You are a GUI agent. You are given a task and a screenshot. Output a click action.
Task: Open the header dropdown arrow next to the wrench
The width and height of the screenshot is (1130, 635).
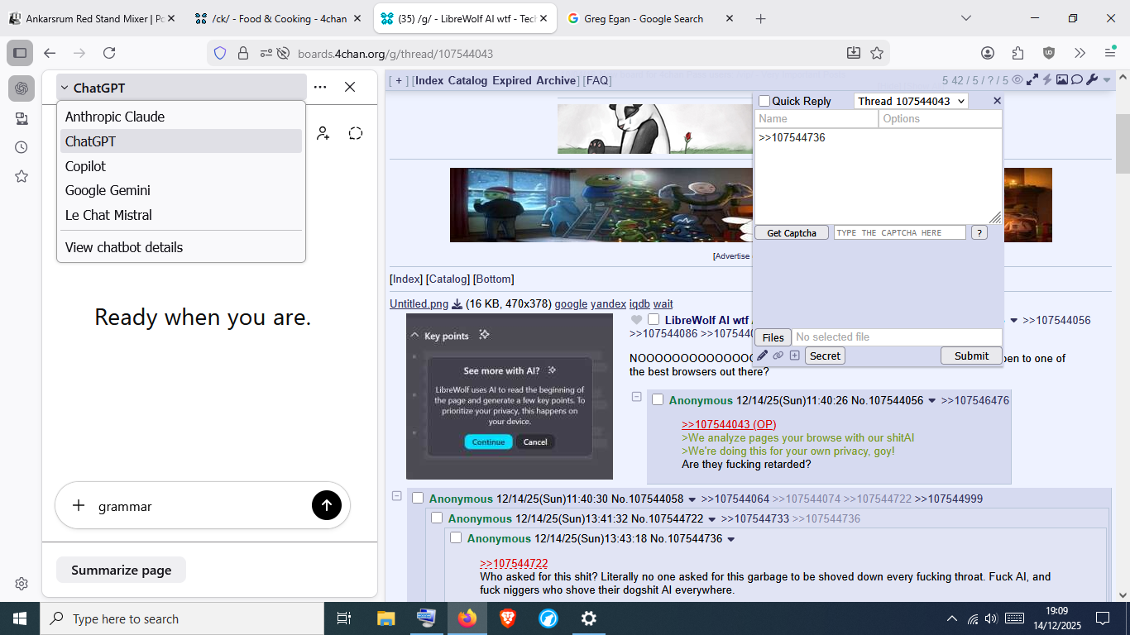point(1108,81)
